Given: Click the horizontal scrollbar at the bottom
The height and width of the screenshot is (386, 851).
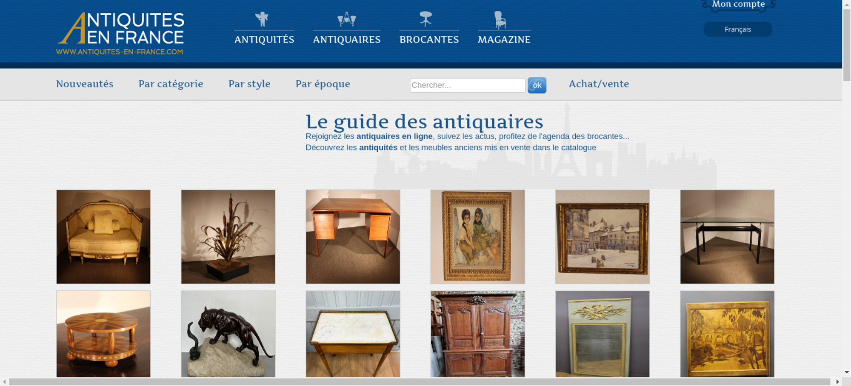Looking at the screenshot, I should point(419,382).
